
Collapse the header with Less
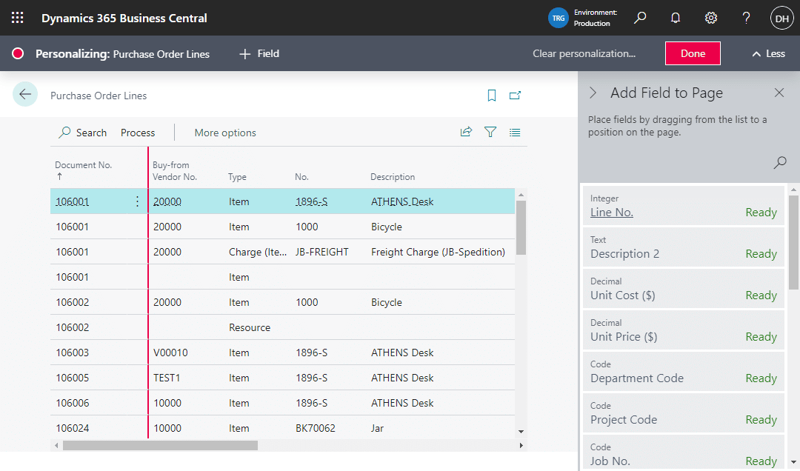[768, 53]
